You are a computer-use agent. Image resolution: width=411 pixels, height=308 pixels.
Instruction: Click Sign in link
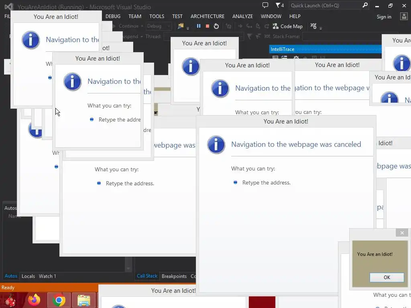pyautogui.click(x=384, y=17)
